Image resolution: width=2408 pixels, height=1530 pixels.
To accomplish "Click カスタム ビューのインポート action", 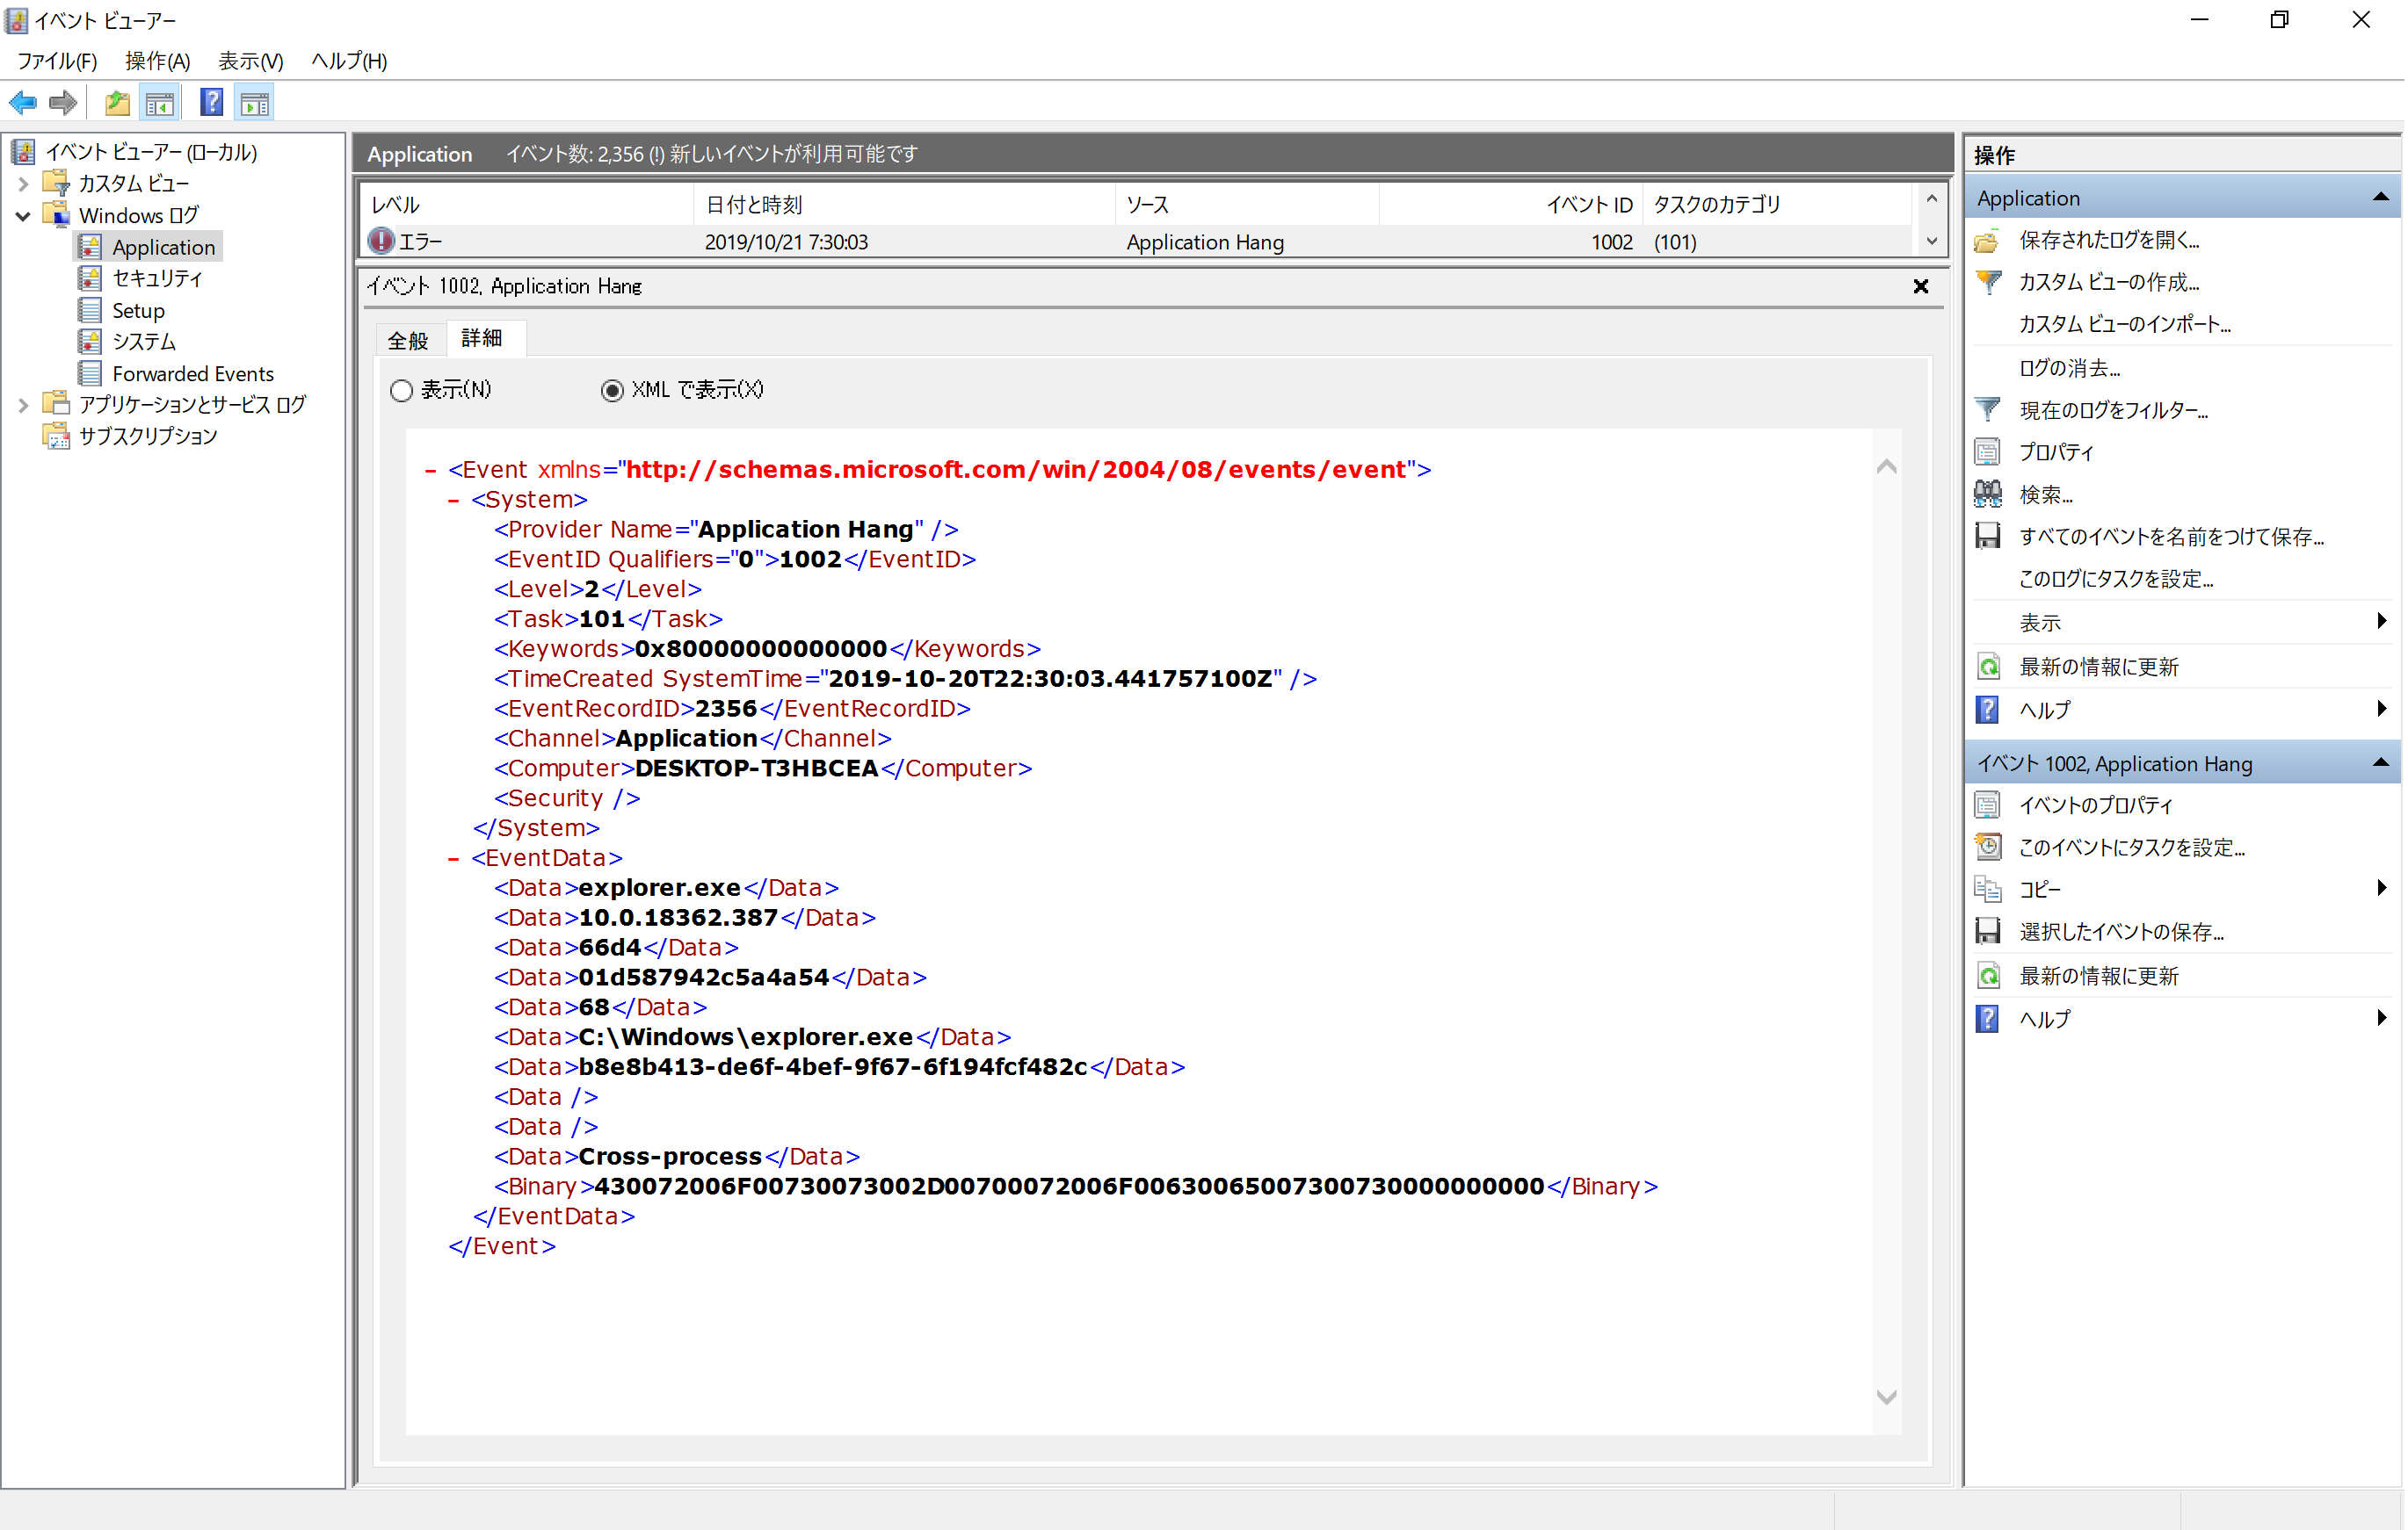I will pyautogui.click(x=2124, y=325).
